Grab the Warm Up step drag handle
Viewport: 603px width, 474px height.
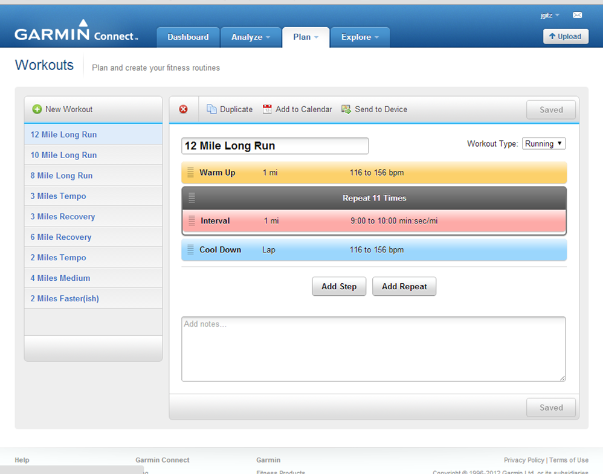pos(190,172)
